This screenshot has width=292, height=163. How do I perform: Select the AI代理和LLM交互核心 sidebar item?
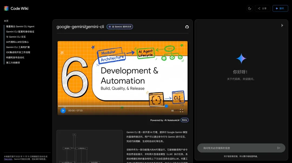pyautogui.click(x=17, y=42)
